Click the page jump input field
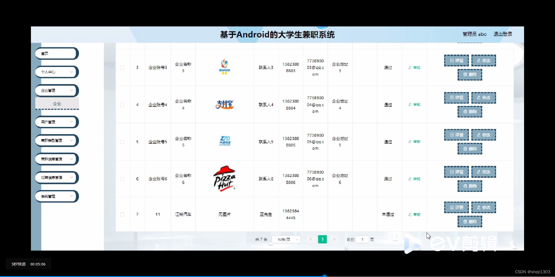 coord(362,239)
